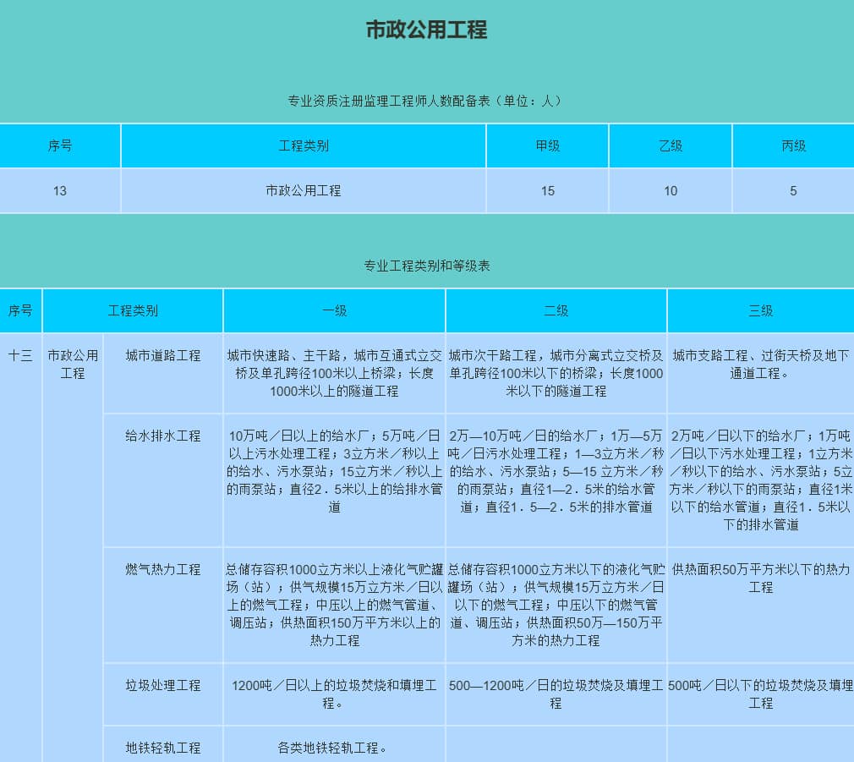Click the cell starting 总储存容积1000立方米以上
Image resolution: width=854 pixels, height=762 pixels.
pos(334,605)
